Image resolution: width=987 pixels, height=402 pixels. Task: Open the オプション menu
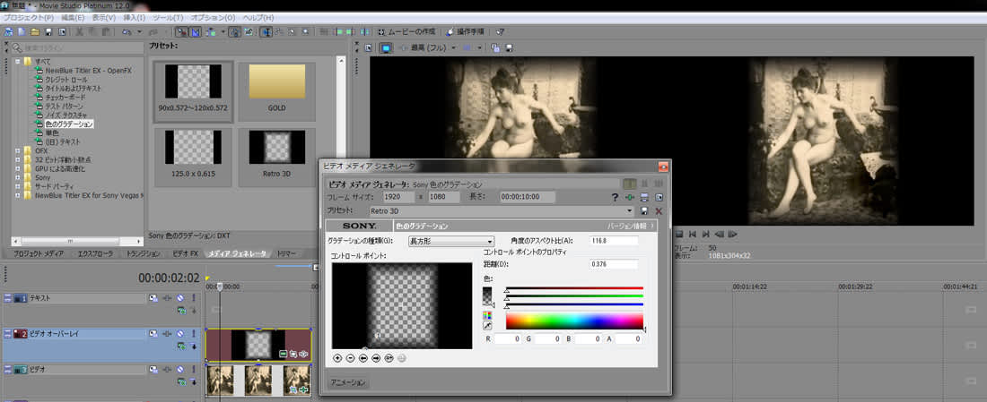click(214, 17)
